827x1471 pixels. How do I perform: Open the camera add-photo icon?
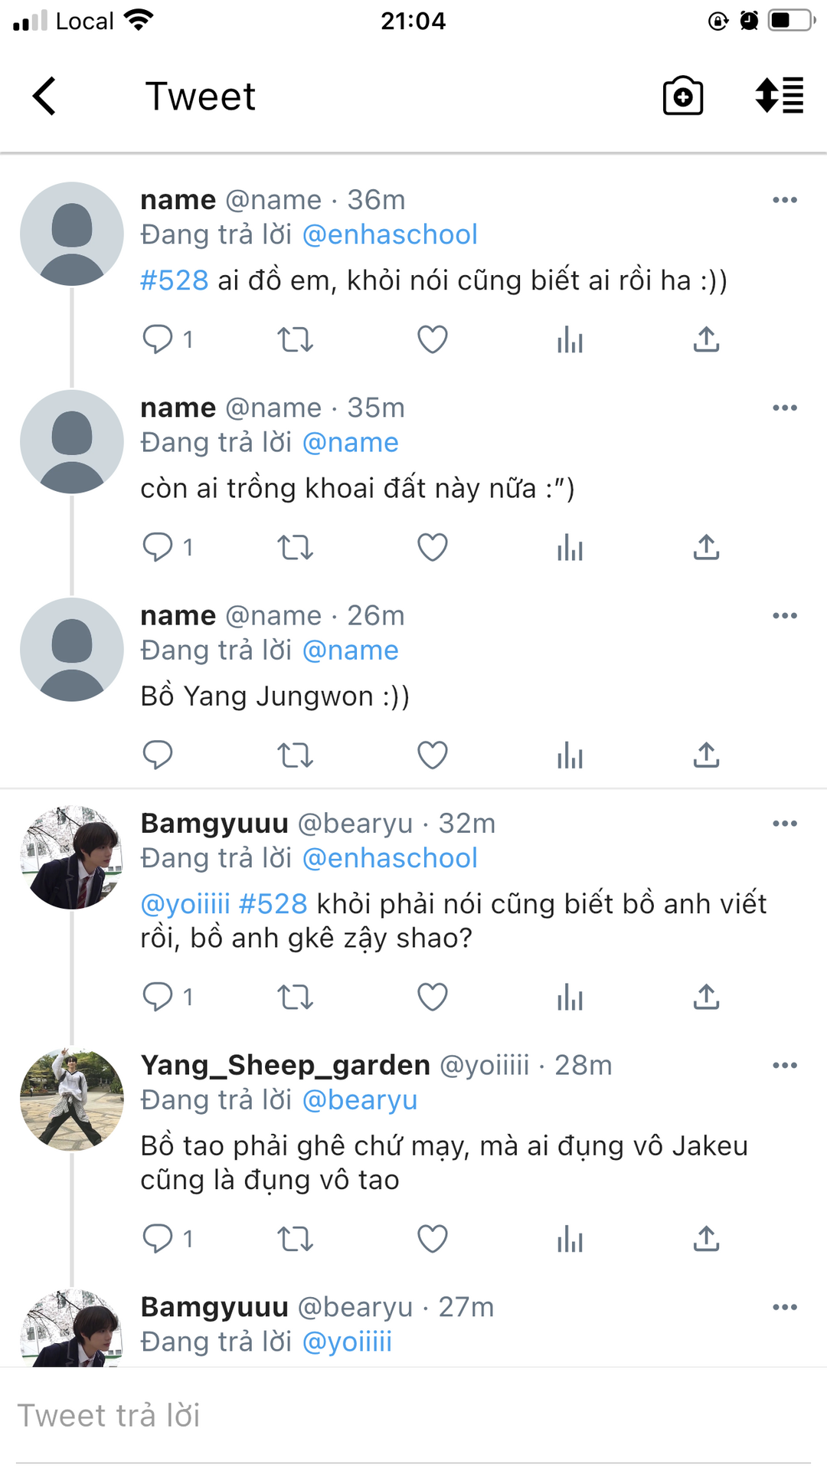pos(682,97)
